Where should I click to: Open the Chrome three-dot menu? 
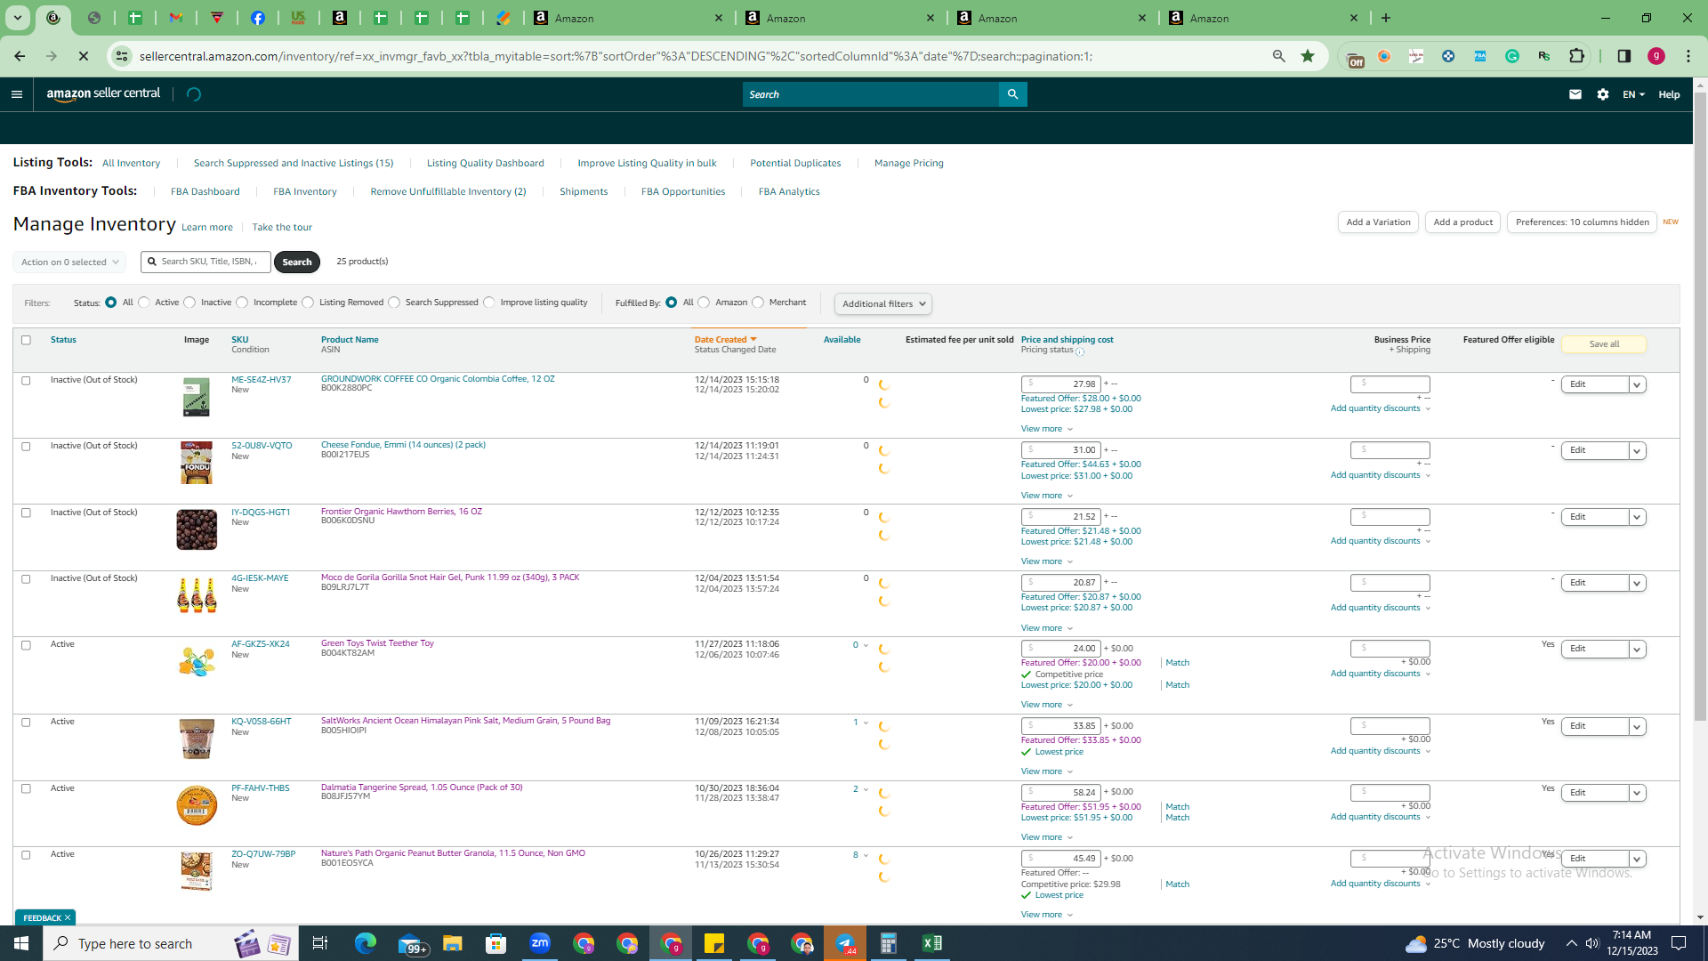pos(1688,56)
